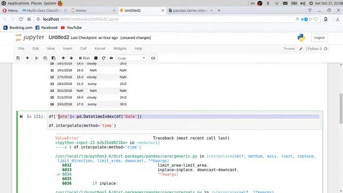Click the Python 3 kernel indicator
343x193 pixels.
317,49
